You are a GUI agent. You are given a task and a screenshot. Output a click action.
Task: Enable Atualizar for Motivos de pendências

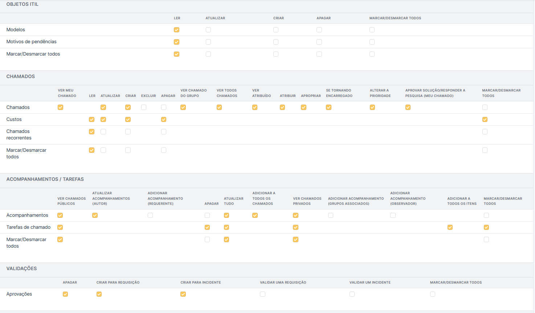[x=208, y=42]
